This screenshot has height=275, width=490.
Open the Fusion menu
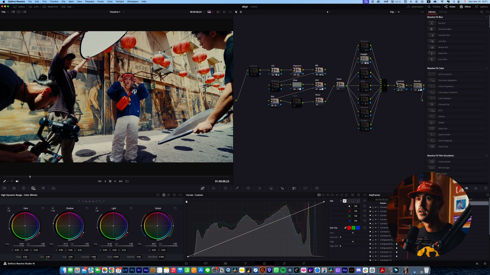point(101,2)
